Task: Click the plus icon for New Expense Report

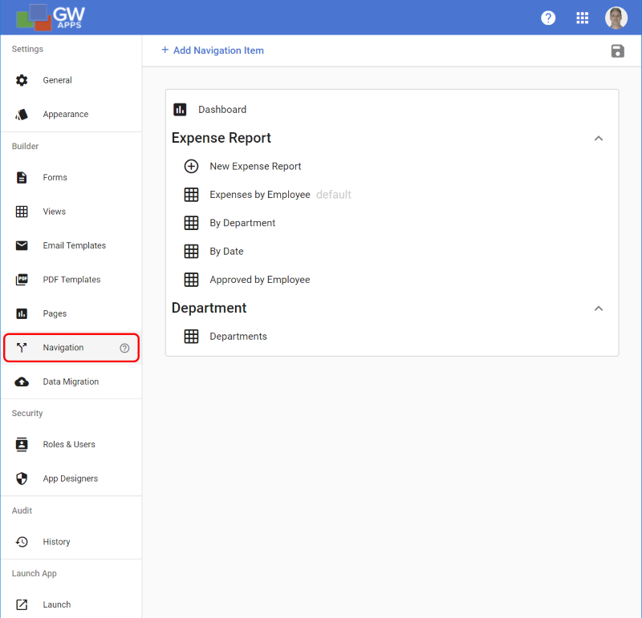Action: point(191,167)
